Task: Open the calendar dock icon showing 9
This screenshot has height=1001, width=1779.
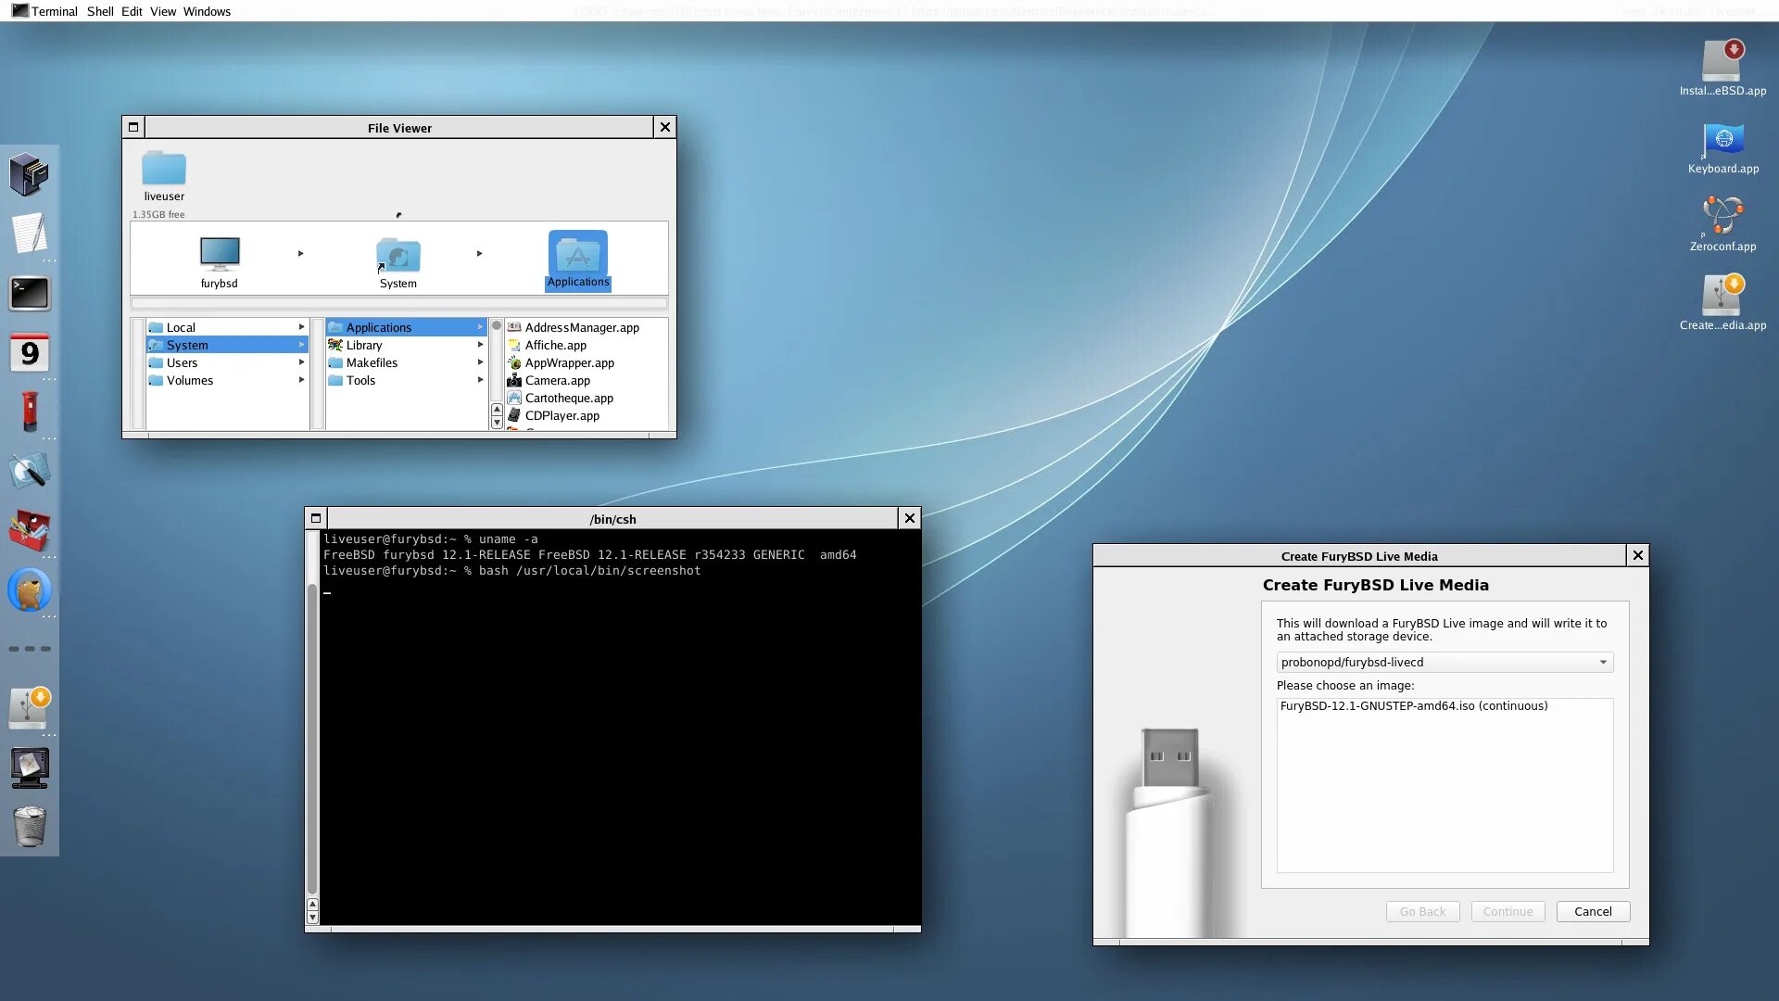Action: tap(29, 352)
